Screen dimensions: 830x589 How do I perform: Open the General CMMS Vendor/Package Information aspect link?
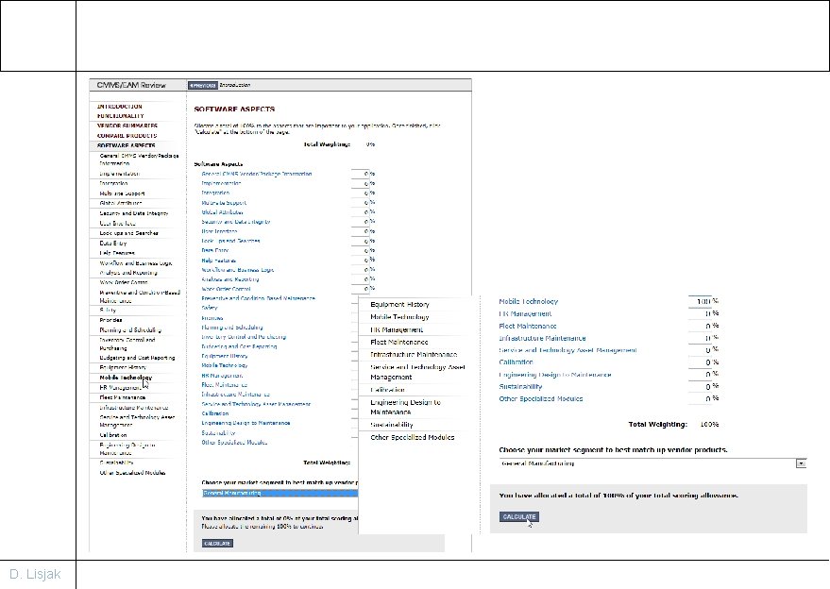pos(257,174)
